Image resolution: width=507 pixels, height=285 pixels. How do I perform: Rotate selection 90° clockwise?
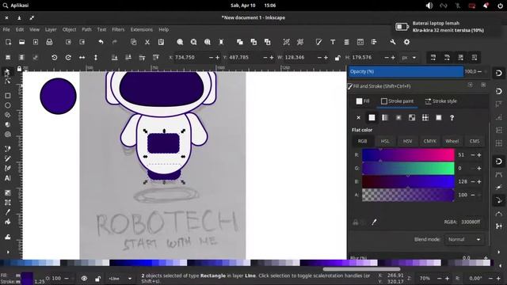[68, 58]
